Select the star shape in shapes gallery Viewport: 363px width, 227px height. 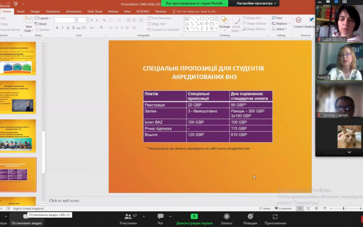tap(211, 29)
